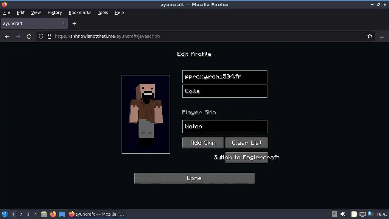This screenshot has height=219, width=389.
Task: View site security via the padlock icon
Action: (50, 36)
